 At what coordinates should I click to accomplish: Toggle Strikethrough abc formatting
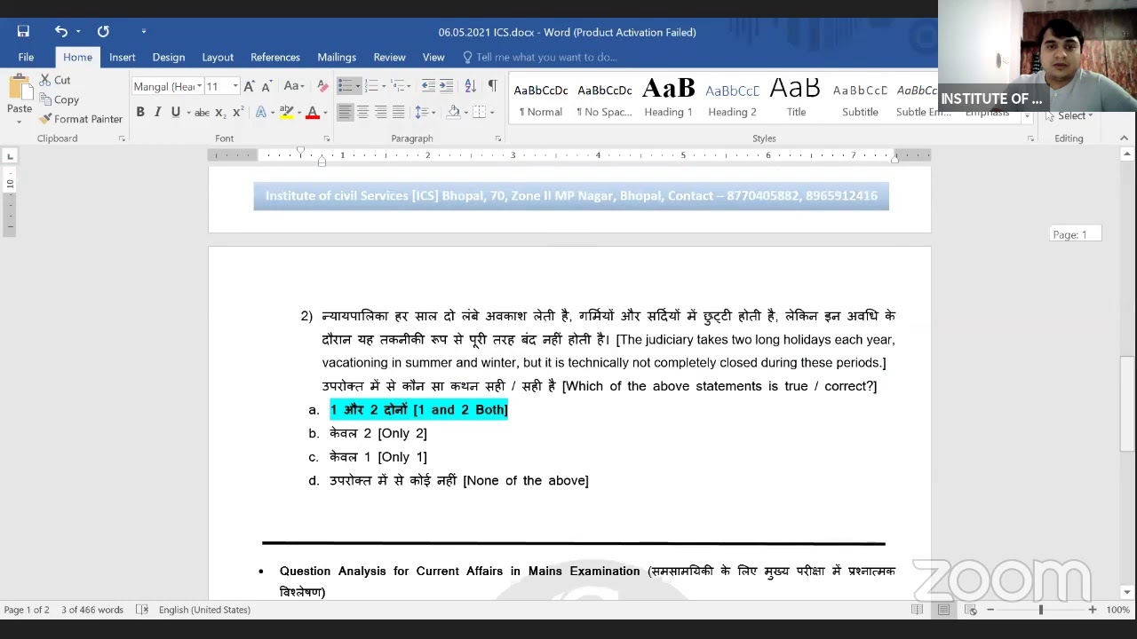click(x=202, y=112)
